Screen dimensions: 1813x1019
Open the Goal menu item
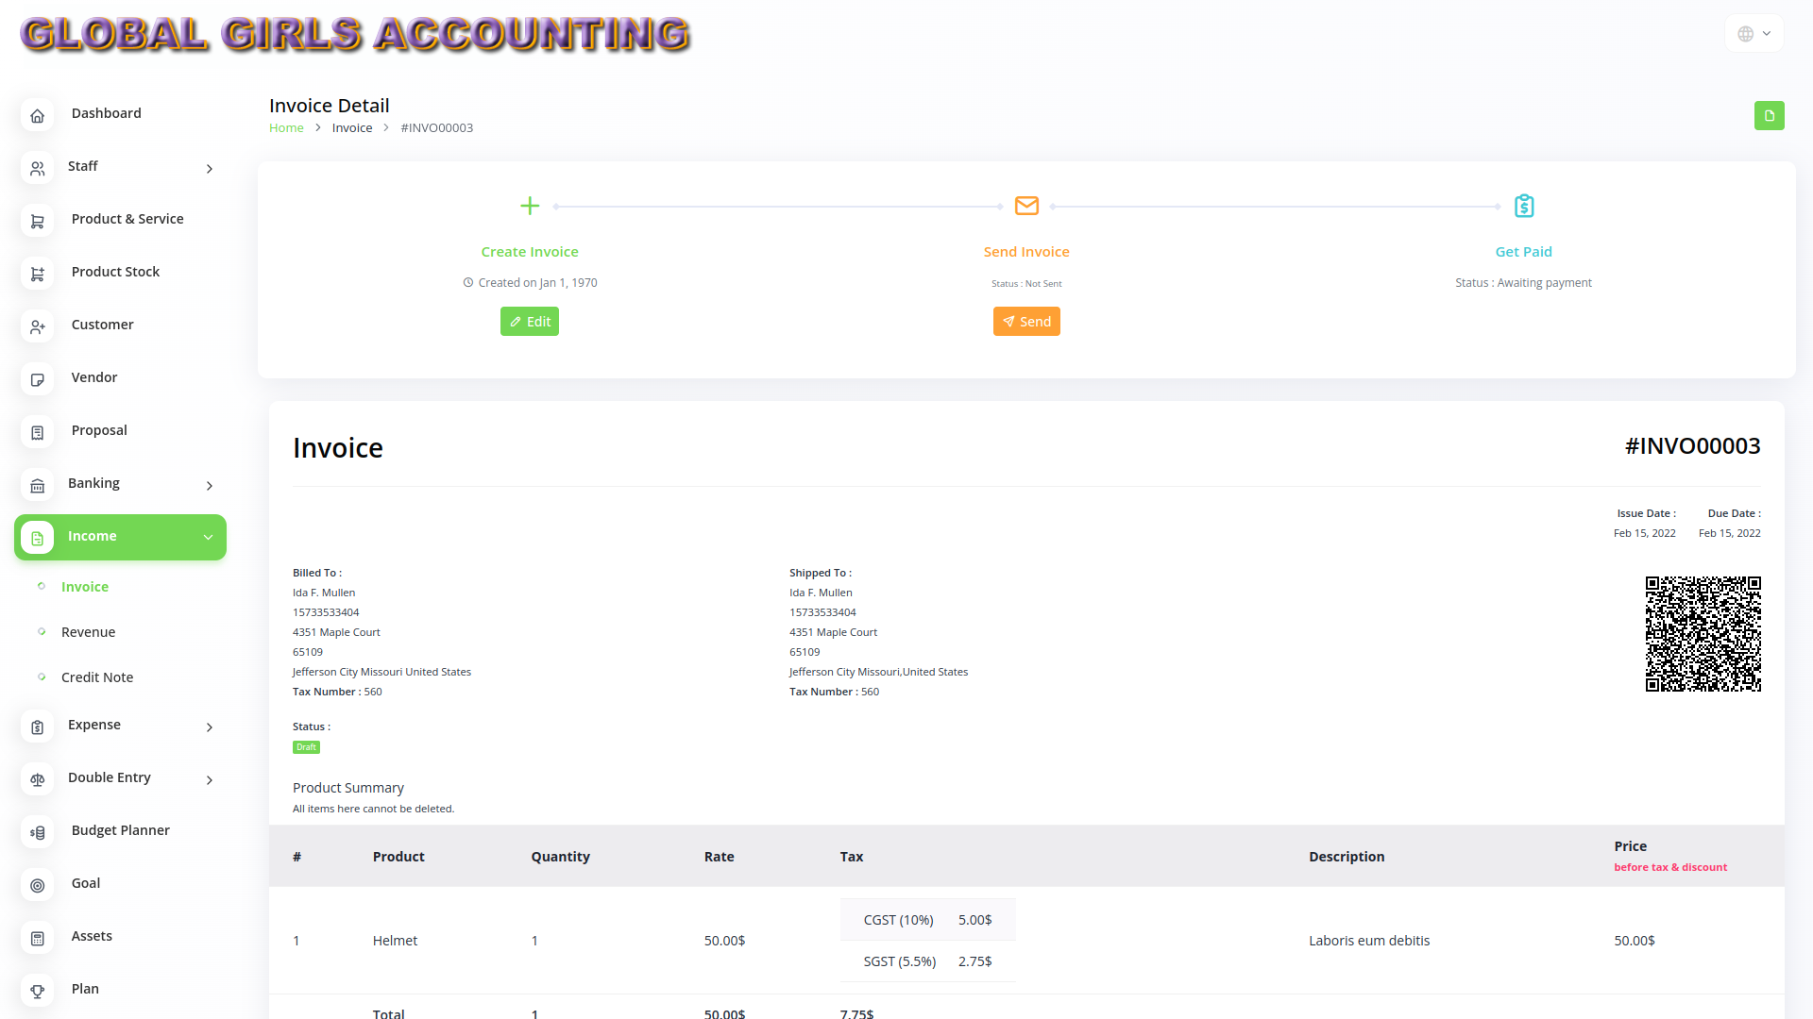pyautogui.click(x=86, y=883)
